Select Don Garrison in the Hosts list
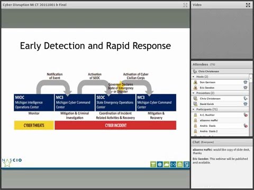Image resolution: width=254 pixels, height=190 pixels. pos(220,82)
